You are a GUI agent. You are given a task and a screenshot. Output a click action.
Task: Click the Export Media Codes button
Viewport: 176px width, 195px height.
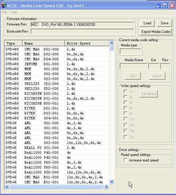click(156, 32)
